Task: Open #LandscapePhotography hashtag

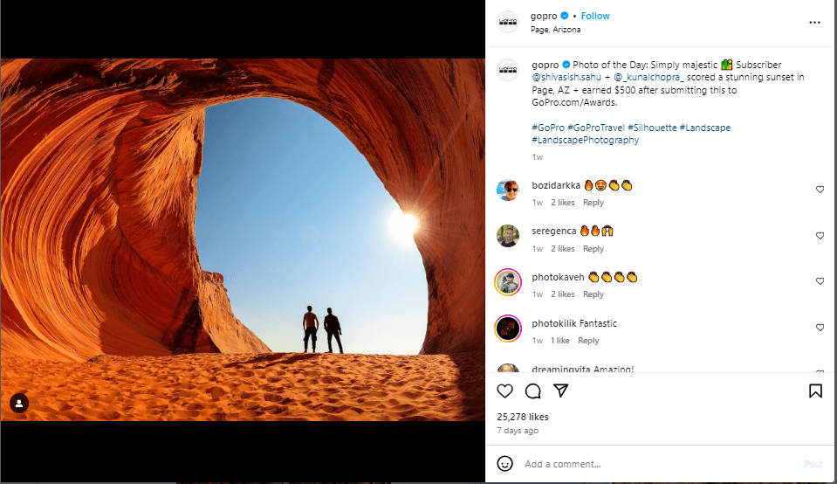Action: [585, 140]
